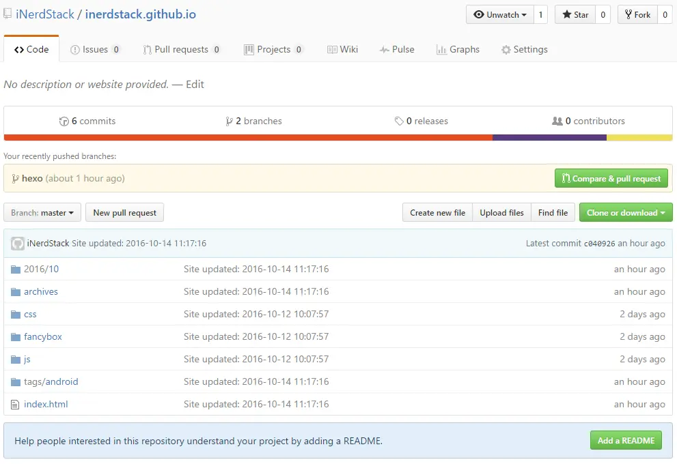
Task: Open latest commit c040926
Action: coord(599,244)
